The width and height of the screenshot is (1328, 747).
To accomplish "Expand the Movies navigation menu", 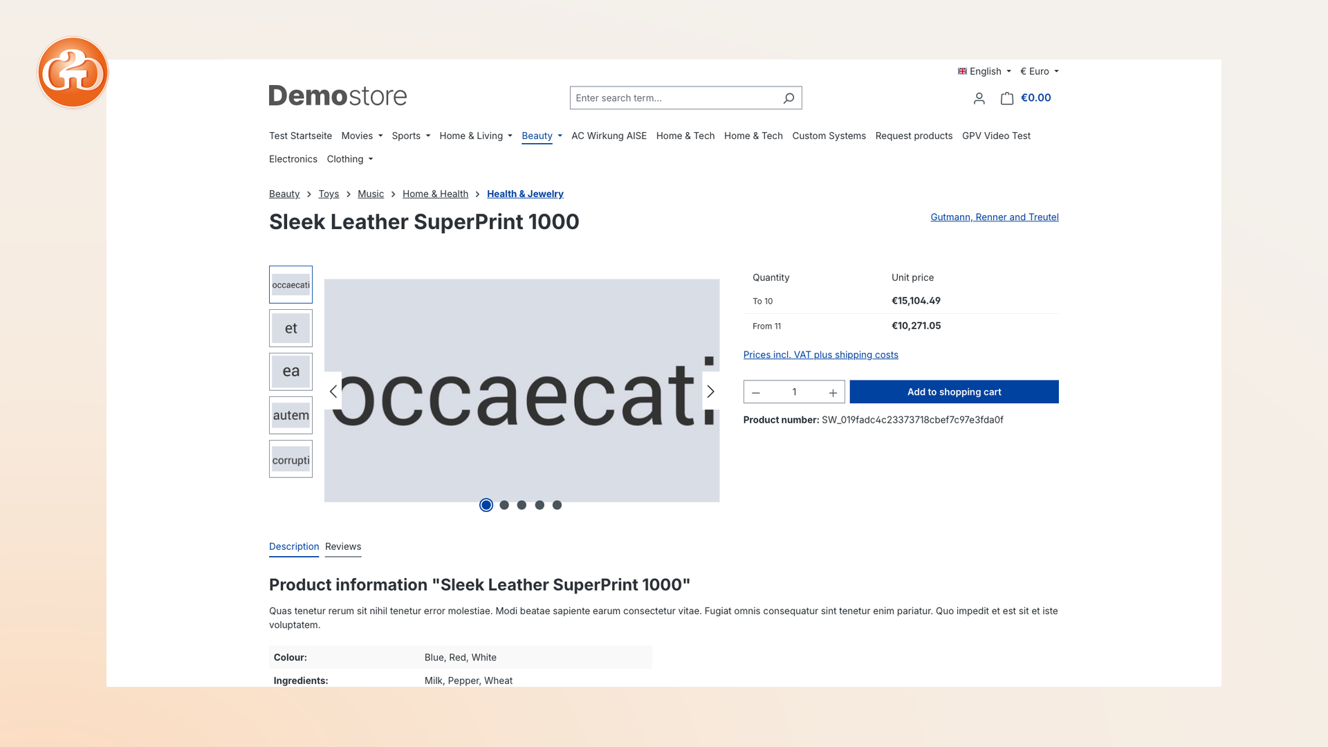I will click(x=362, y=136).
